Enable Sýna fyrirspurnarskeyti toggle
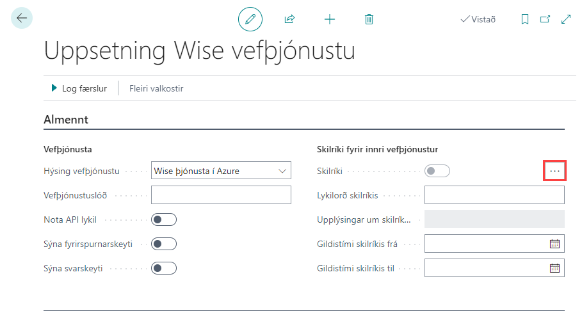Viewport: 582px width, 311px height. point(163,244)
